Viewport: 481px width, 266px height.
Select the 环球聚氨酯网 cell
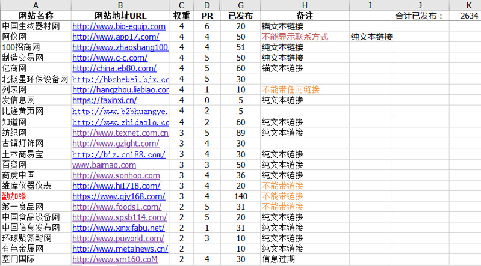pos(36,238)
